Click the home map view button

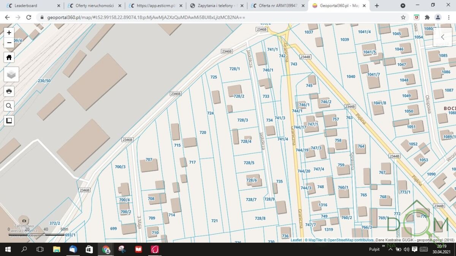tap(9, 57)
